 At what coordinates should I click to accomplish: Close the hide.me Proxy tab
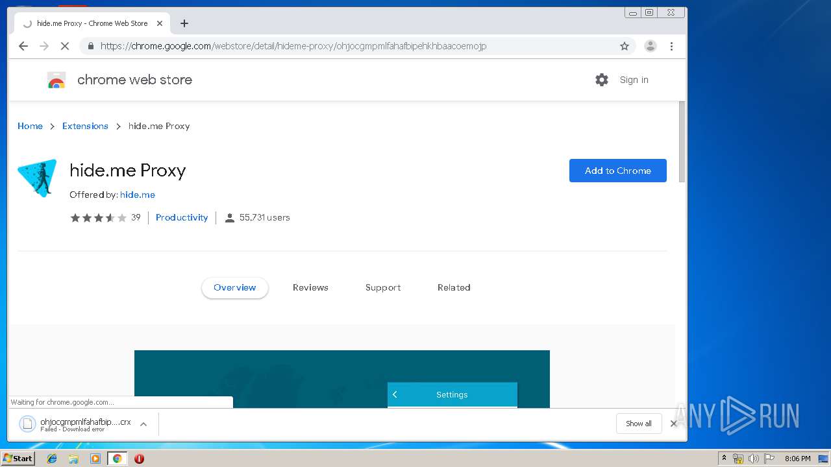[x=160, y=23]
